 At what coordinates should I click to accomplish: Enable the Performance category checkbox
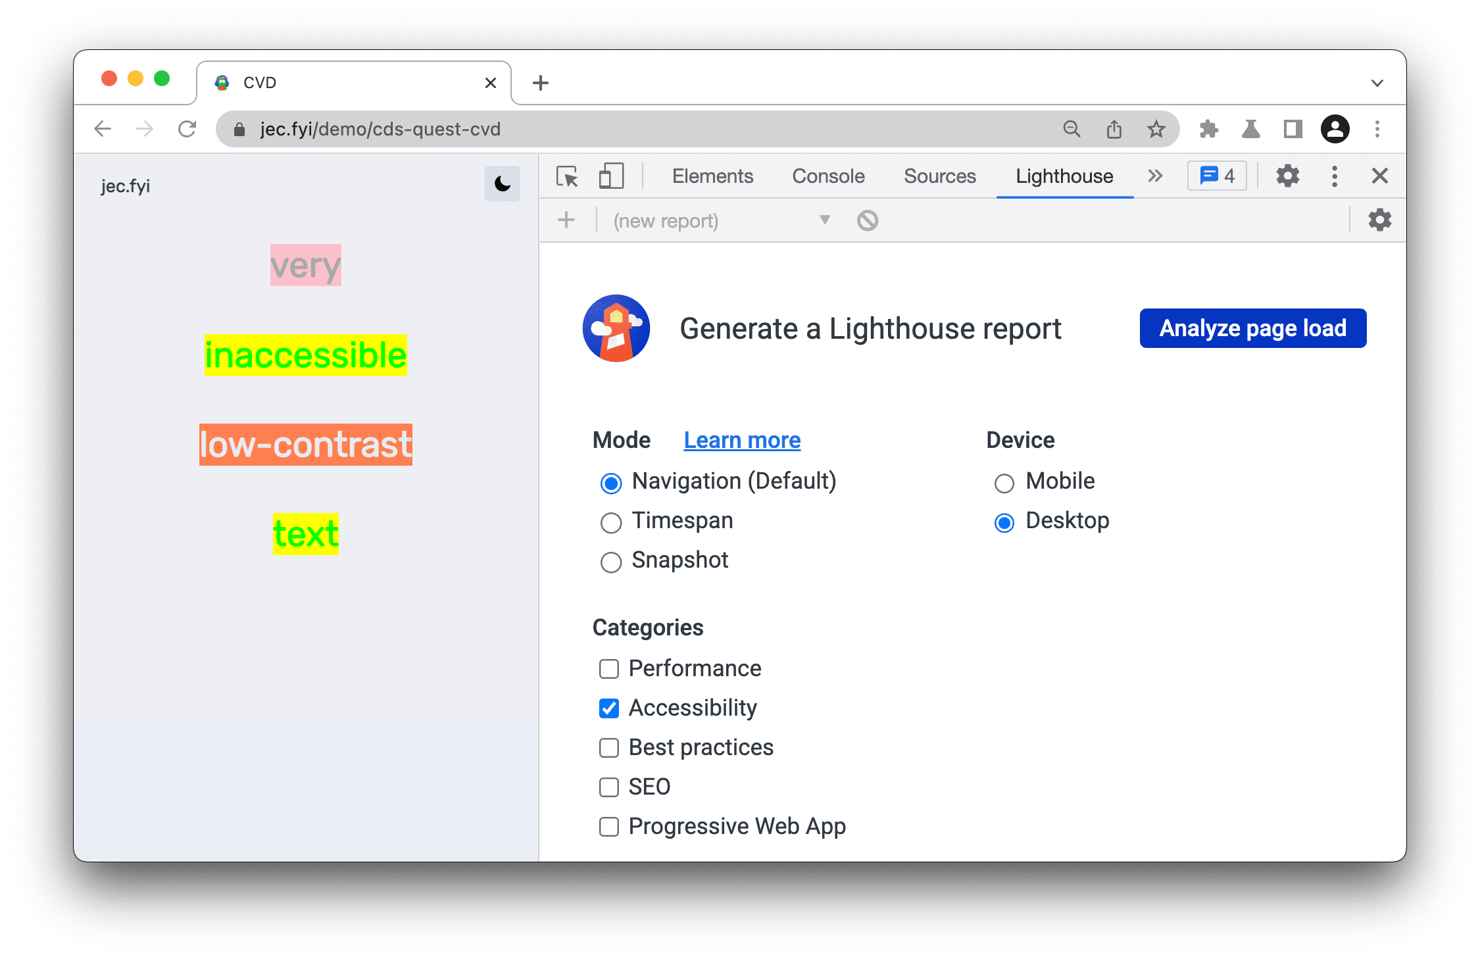(607, 668)
